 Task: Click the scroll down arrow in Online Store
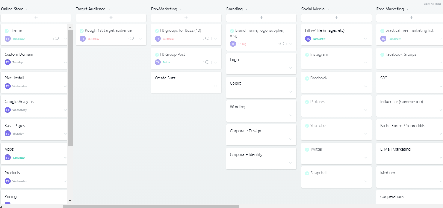[x=70, y=201]
